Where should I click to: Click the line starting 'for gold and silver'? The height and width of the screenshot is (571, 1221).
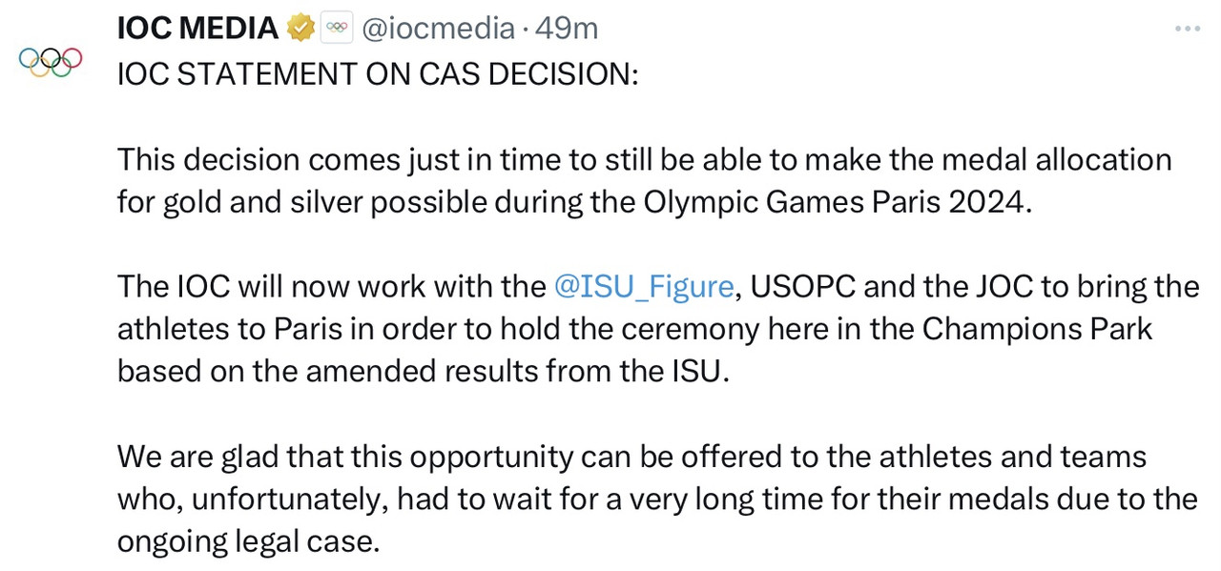click(x=575, y=202)
